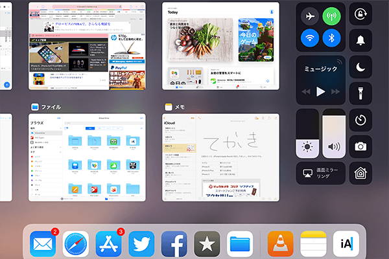Tap the Screen Mirroring button

pyautogui.click(x=320, y=173)
